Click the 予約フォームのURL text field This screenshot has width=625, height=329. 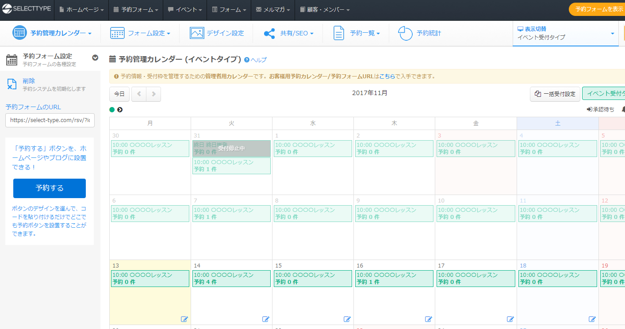coord(50,120)
